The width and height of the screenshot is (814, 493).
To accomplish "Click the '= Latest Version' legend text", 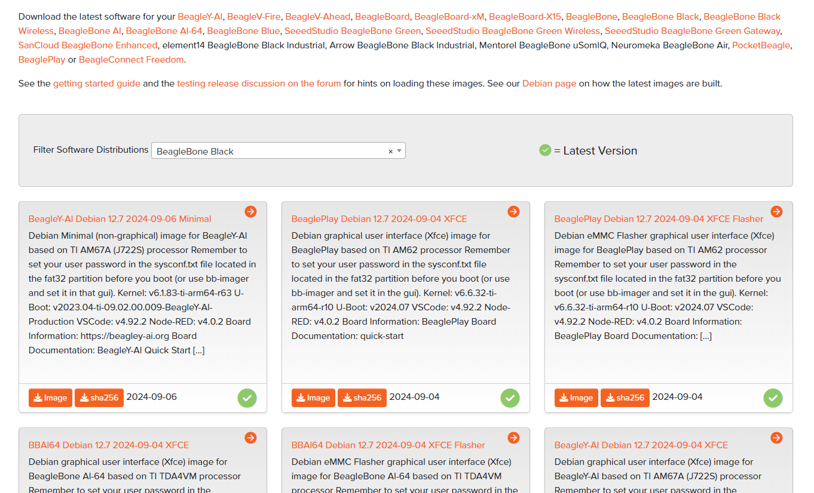I will (x=596, y=151).
